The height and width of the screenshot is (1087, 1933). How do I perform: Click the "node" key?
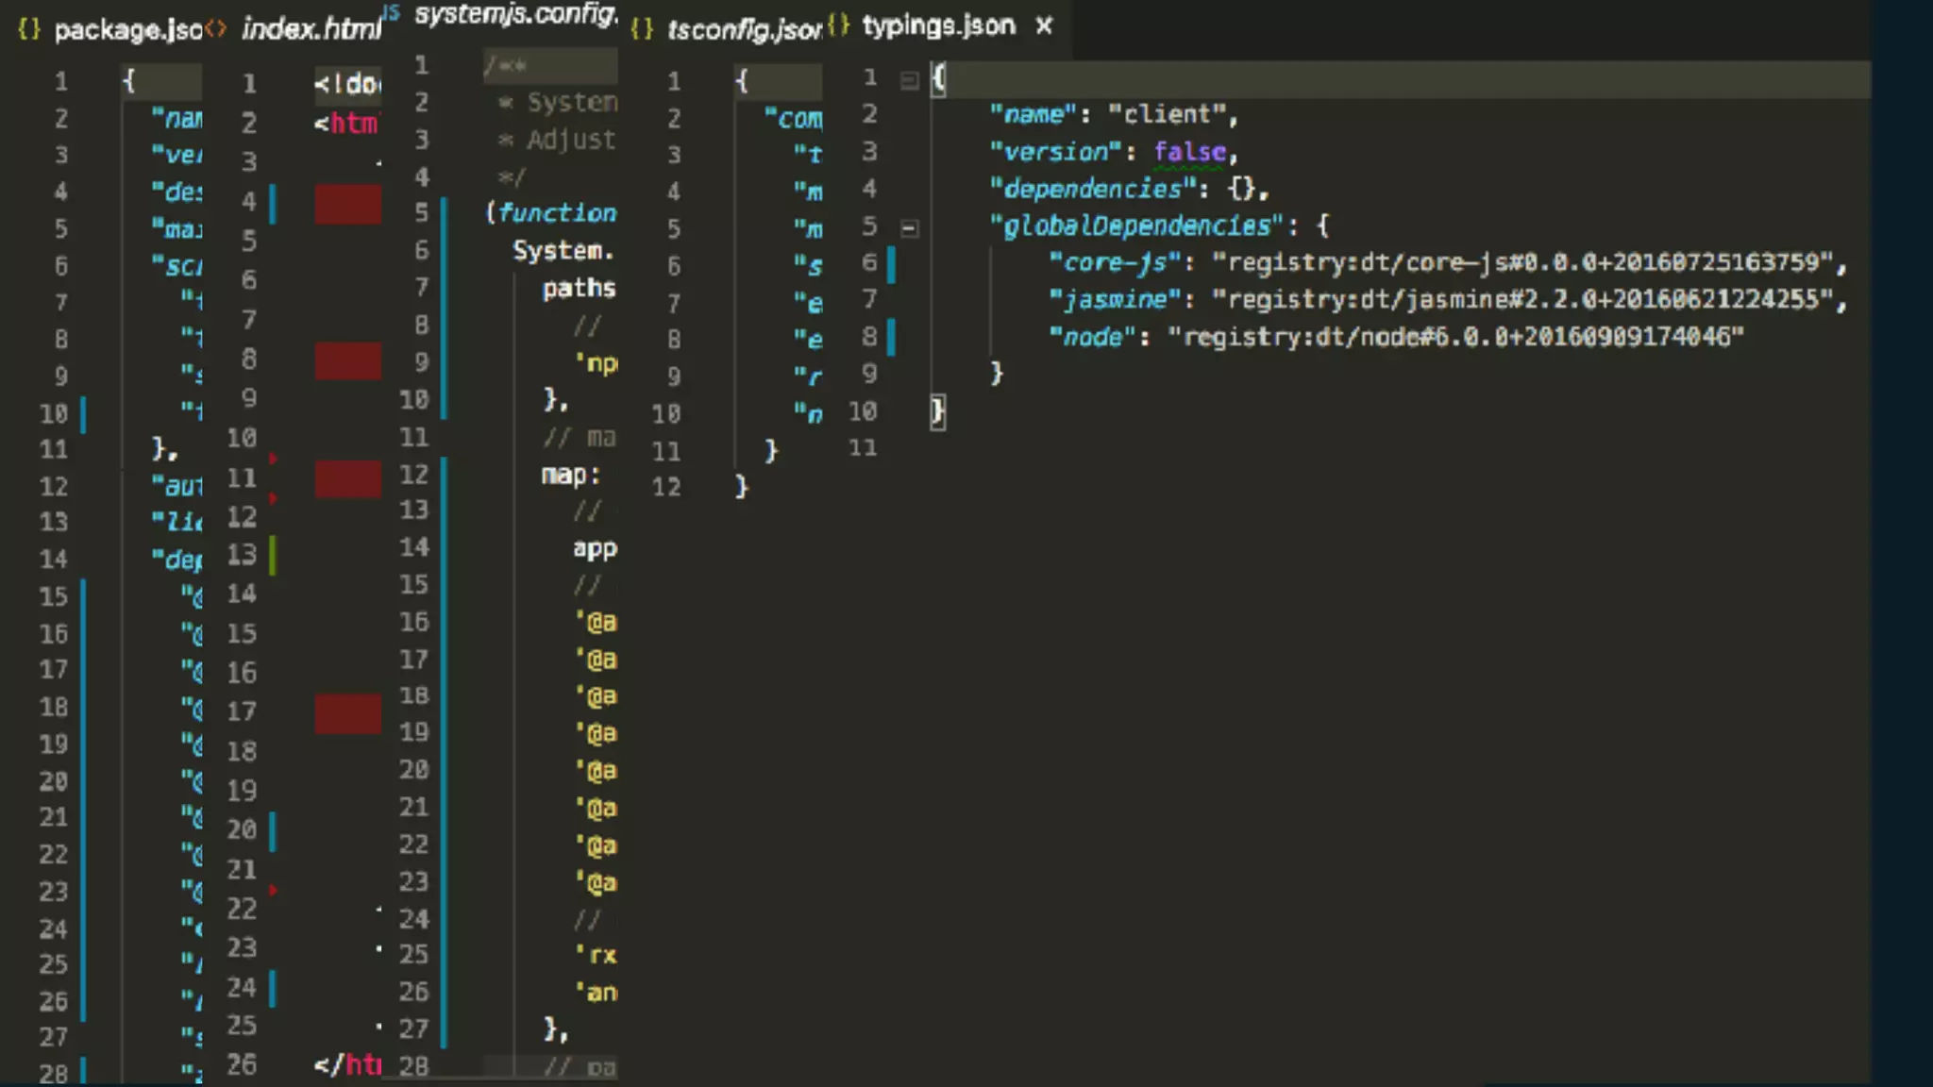(x=1093, y=337)
